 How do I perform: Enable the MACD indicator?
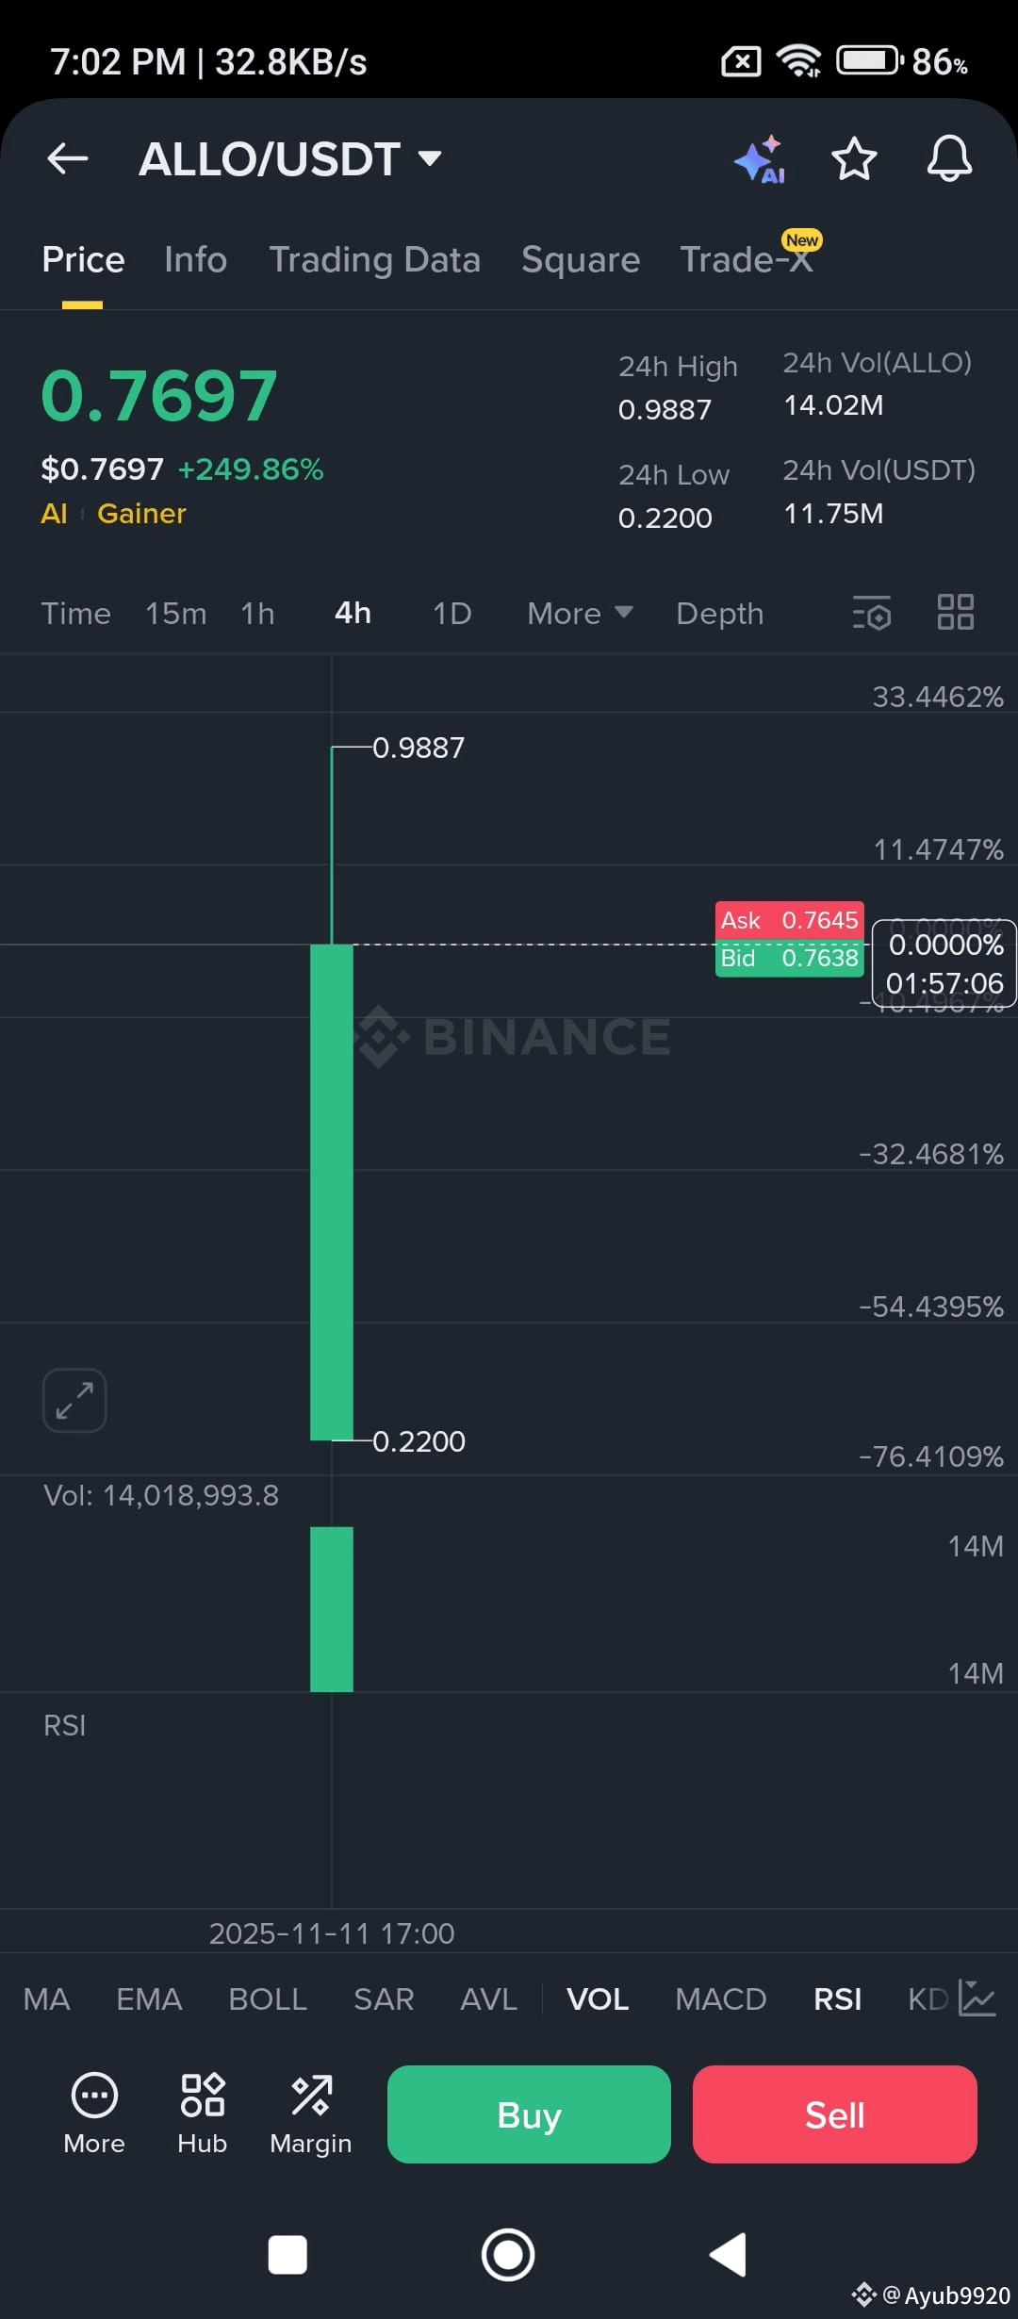(721, 1998)
